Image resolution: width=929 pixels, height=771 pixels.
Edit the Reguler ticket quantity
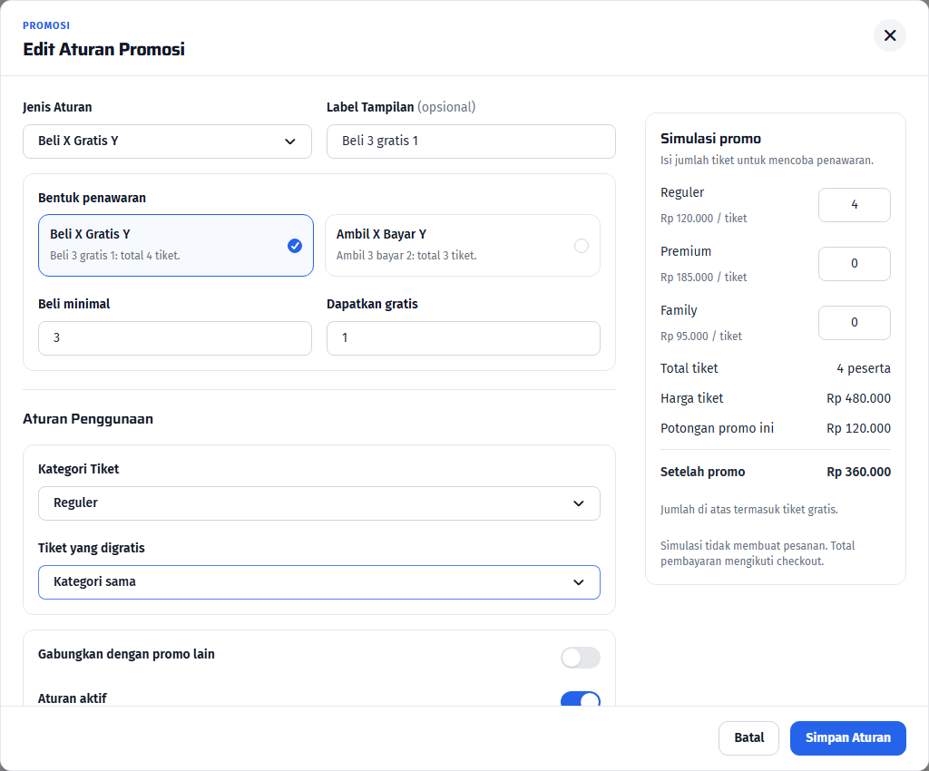[855, 205]
